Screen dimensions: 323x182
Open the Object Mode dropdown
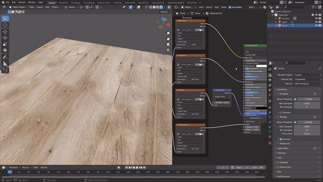click(18, 7)
